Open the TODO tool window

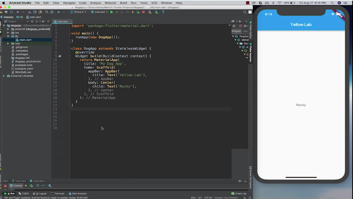tap(24, 193)
